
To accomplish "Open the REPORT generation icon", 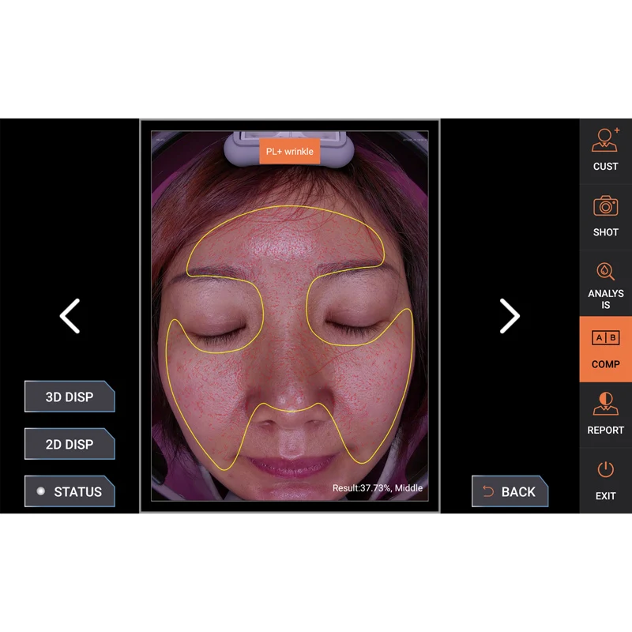I will [x=606, y=412].
